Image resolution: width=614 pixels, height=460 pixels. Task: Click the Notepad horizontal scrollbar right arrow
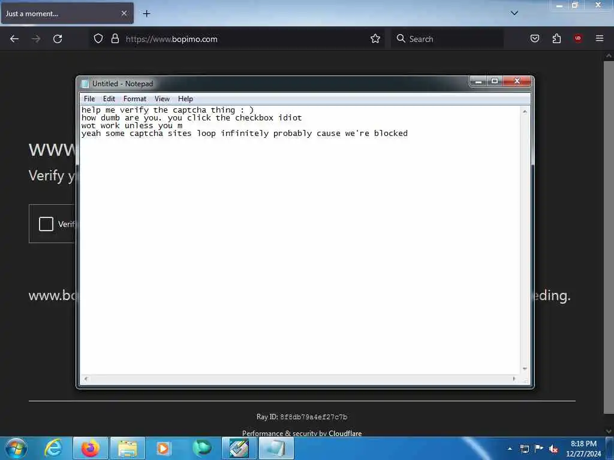pyautogui.click(x=514, y=379)
